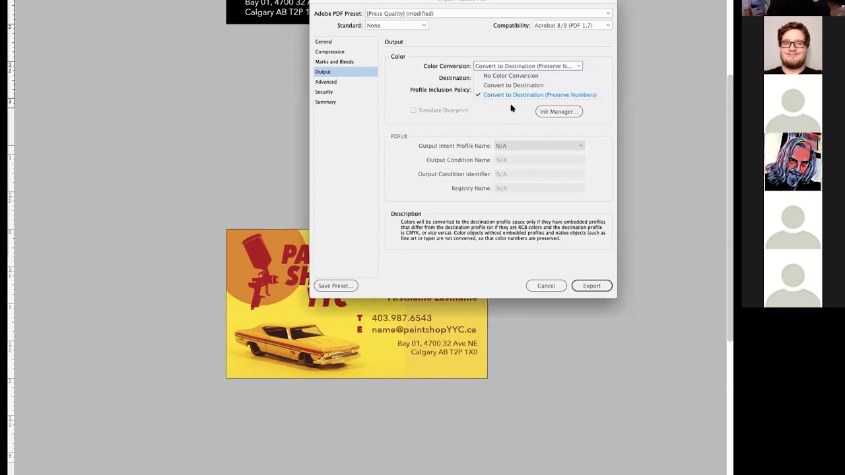845x475 pixels.
Task: Click the Calgary AB T2P 1X0 text
Action: (444, 352)
